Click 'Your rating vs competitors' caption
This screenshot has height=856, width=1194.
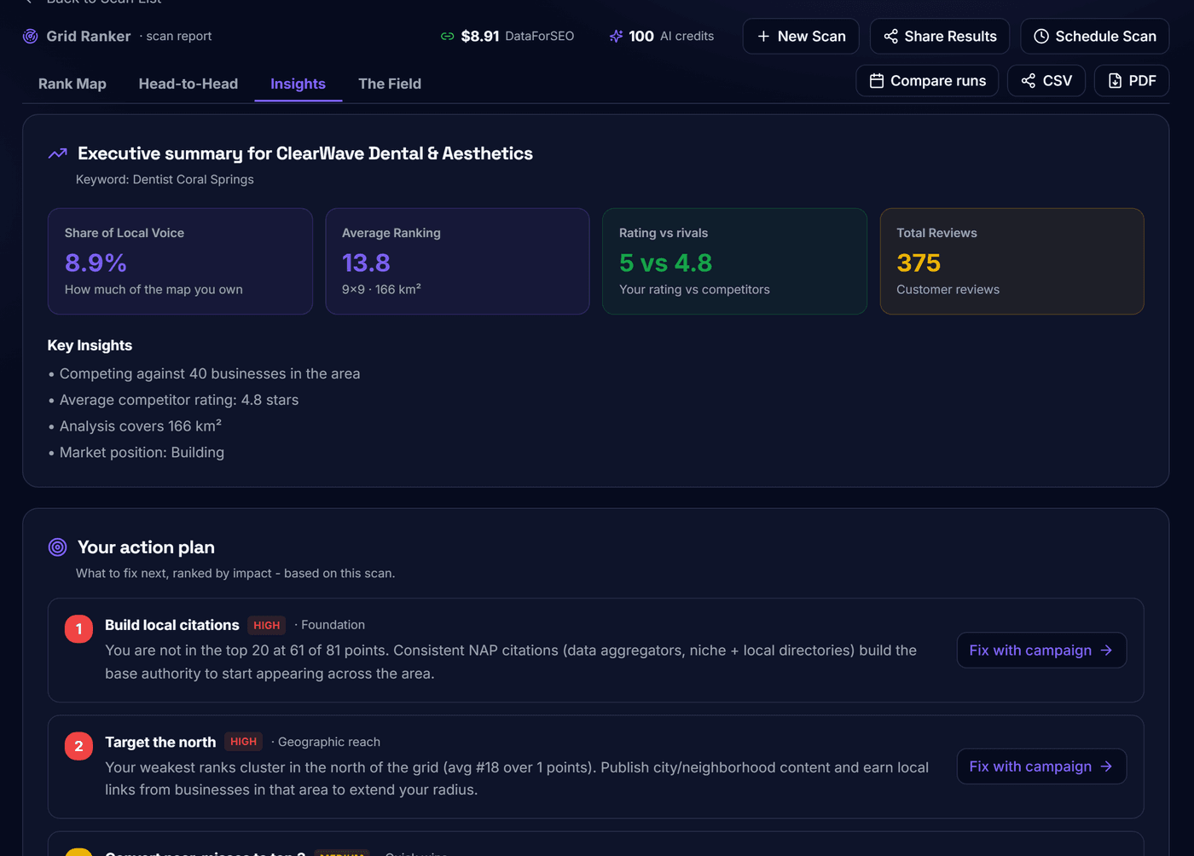[x=694, y=289]
